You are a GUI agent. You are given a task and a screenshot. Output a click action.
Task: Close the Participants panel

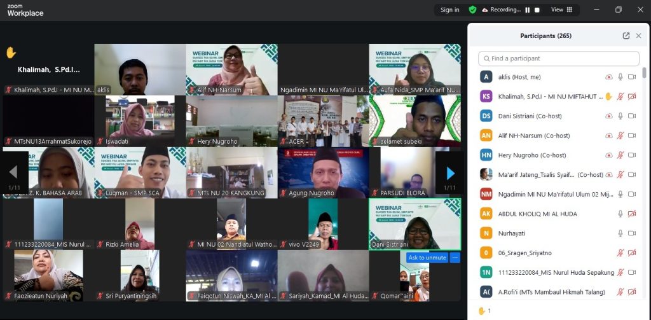click(x=639, y=36)
